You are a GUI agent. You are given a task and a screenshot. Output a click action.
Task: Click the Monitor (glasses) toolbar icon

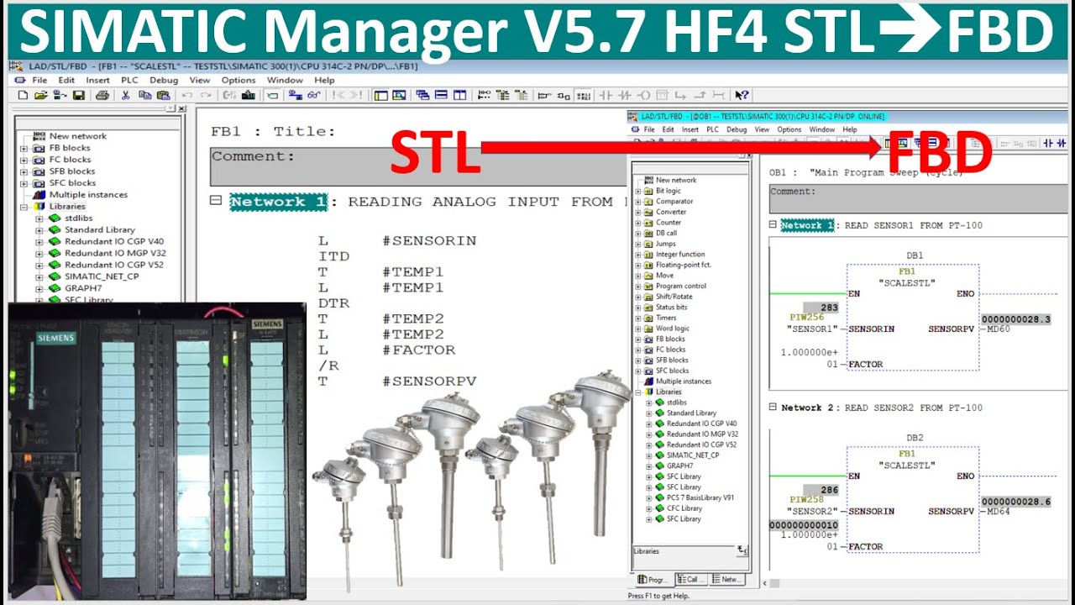coord(313,95)
